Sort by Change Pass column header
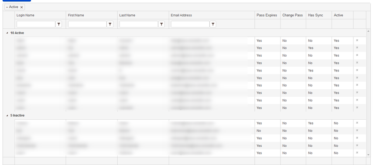Image resolution: width=373 pixels, height=165 pixels. (292, 15)
